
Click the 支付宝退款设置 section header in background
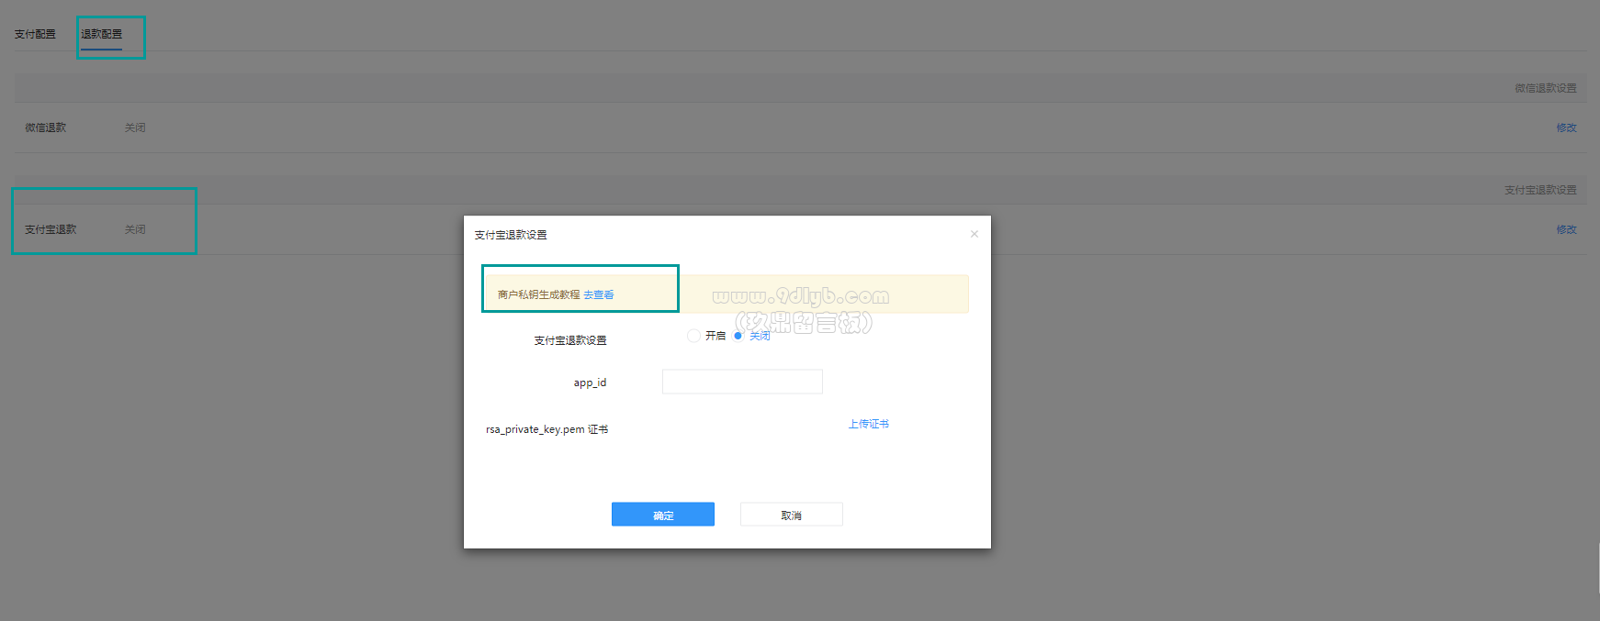(x=1540, y=190)
